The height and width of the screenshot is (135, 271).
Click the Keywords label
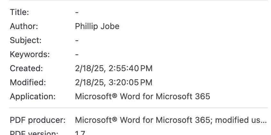pyautogui.click(x=30, y=54)
